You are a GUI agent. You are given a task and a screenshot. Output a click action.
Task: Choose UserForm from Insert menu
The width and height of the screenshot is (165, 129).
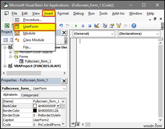pyautogui.click(x=35, y=27)
